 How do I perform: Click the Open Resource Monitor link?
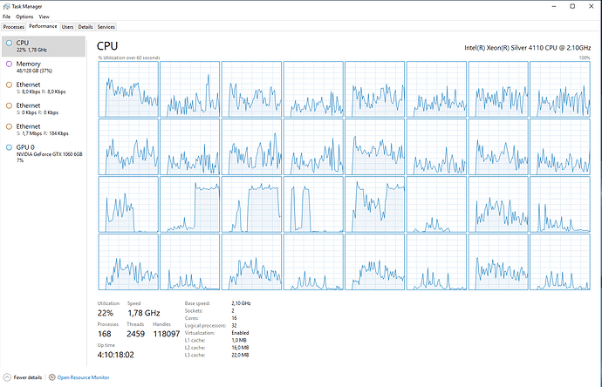pyautogui.click(x=84, y=377)
